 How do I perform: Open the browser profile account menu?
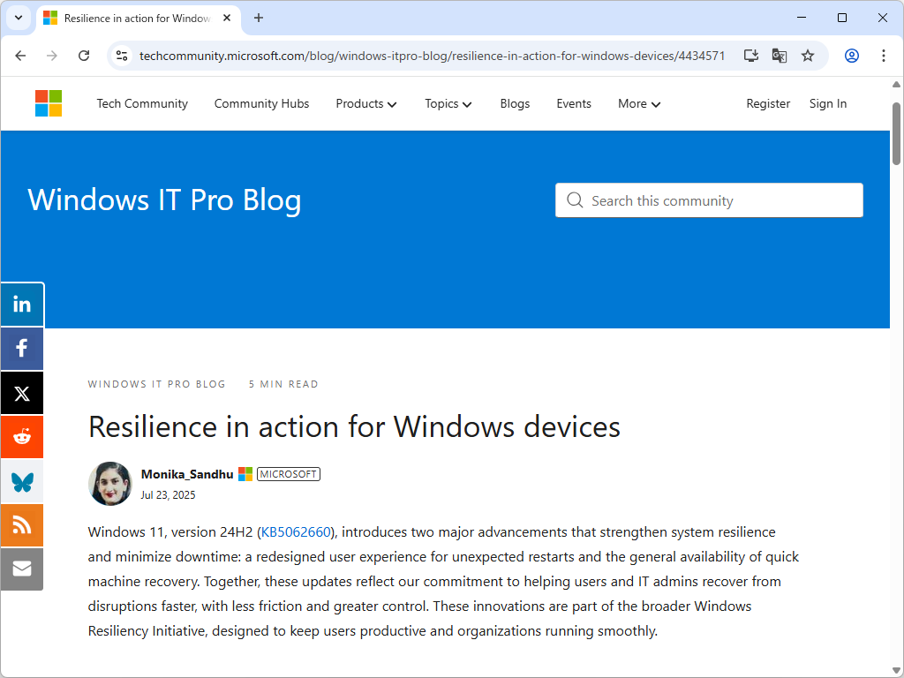(x=850, y=55)
